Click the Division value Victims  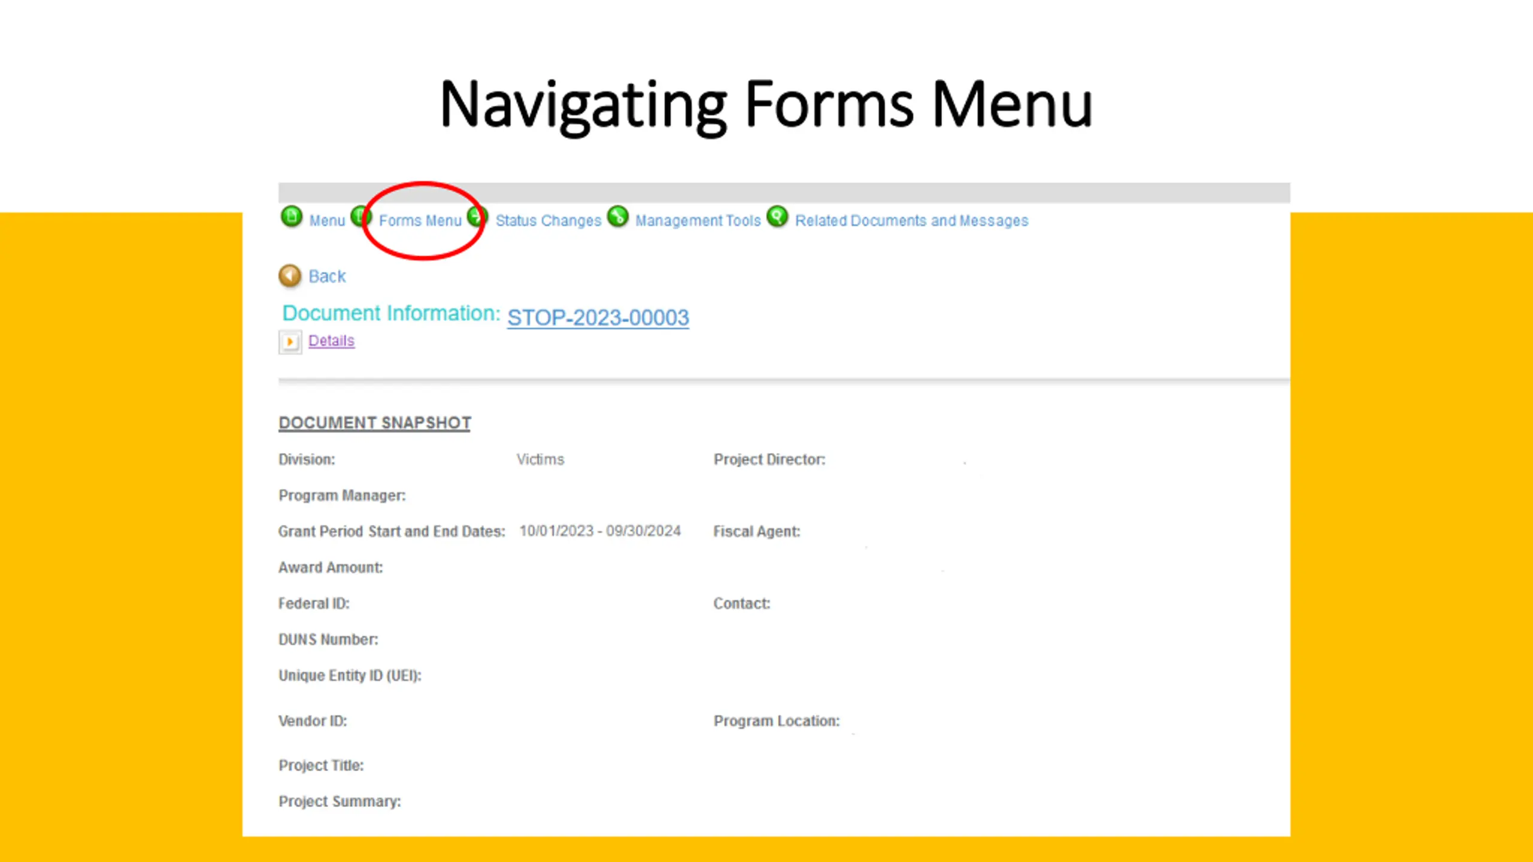tap(540, 459)
